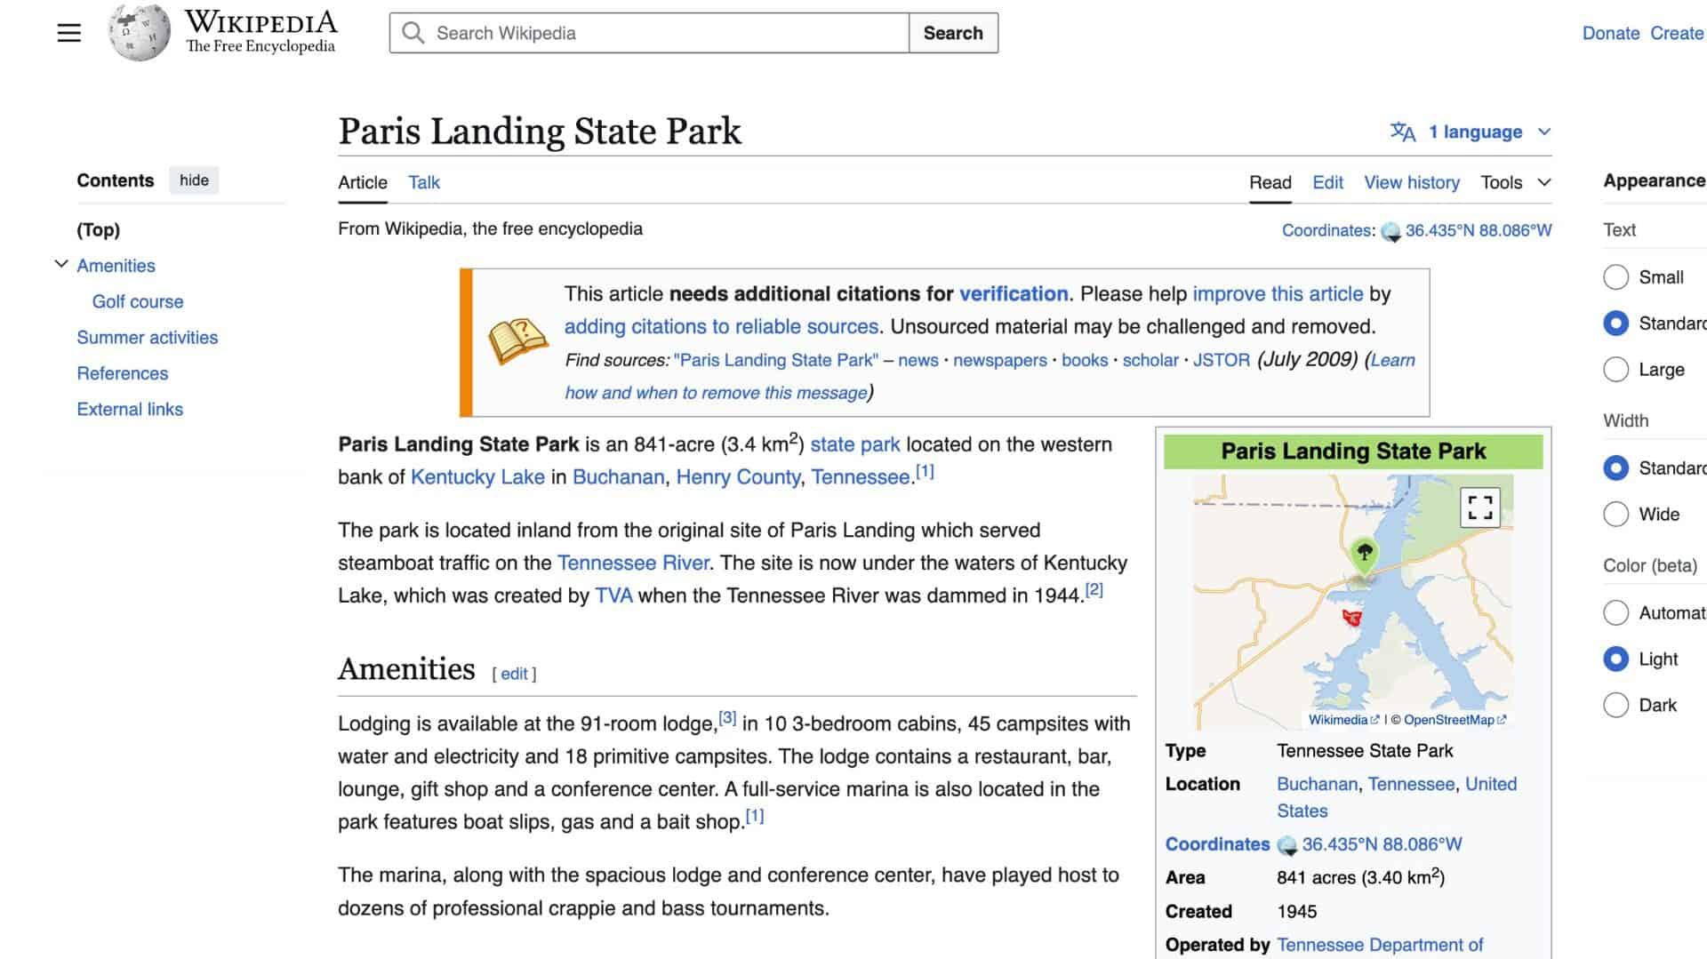Focus the Search Wikipedia input field
The image size is (1707, 959).
tap(649, 33)
